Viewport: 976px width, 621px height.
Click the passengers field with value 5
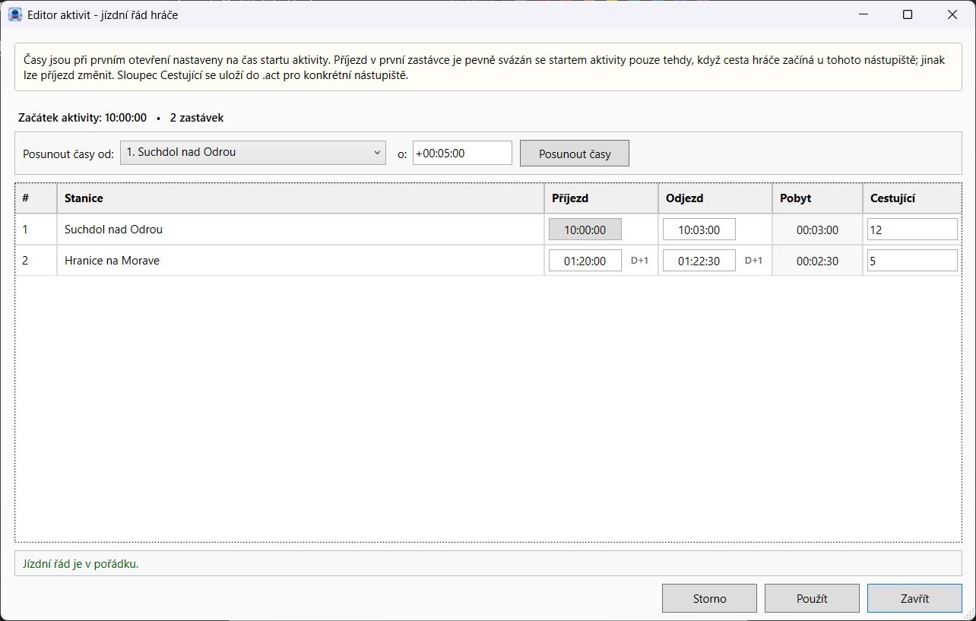tap(912, 261)
